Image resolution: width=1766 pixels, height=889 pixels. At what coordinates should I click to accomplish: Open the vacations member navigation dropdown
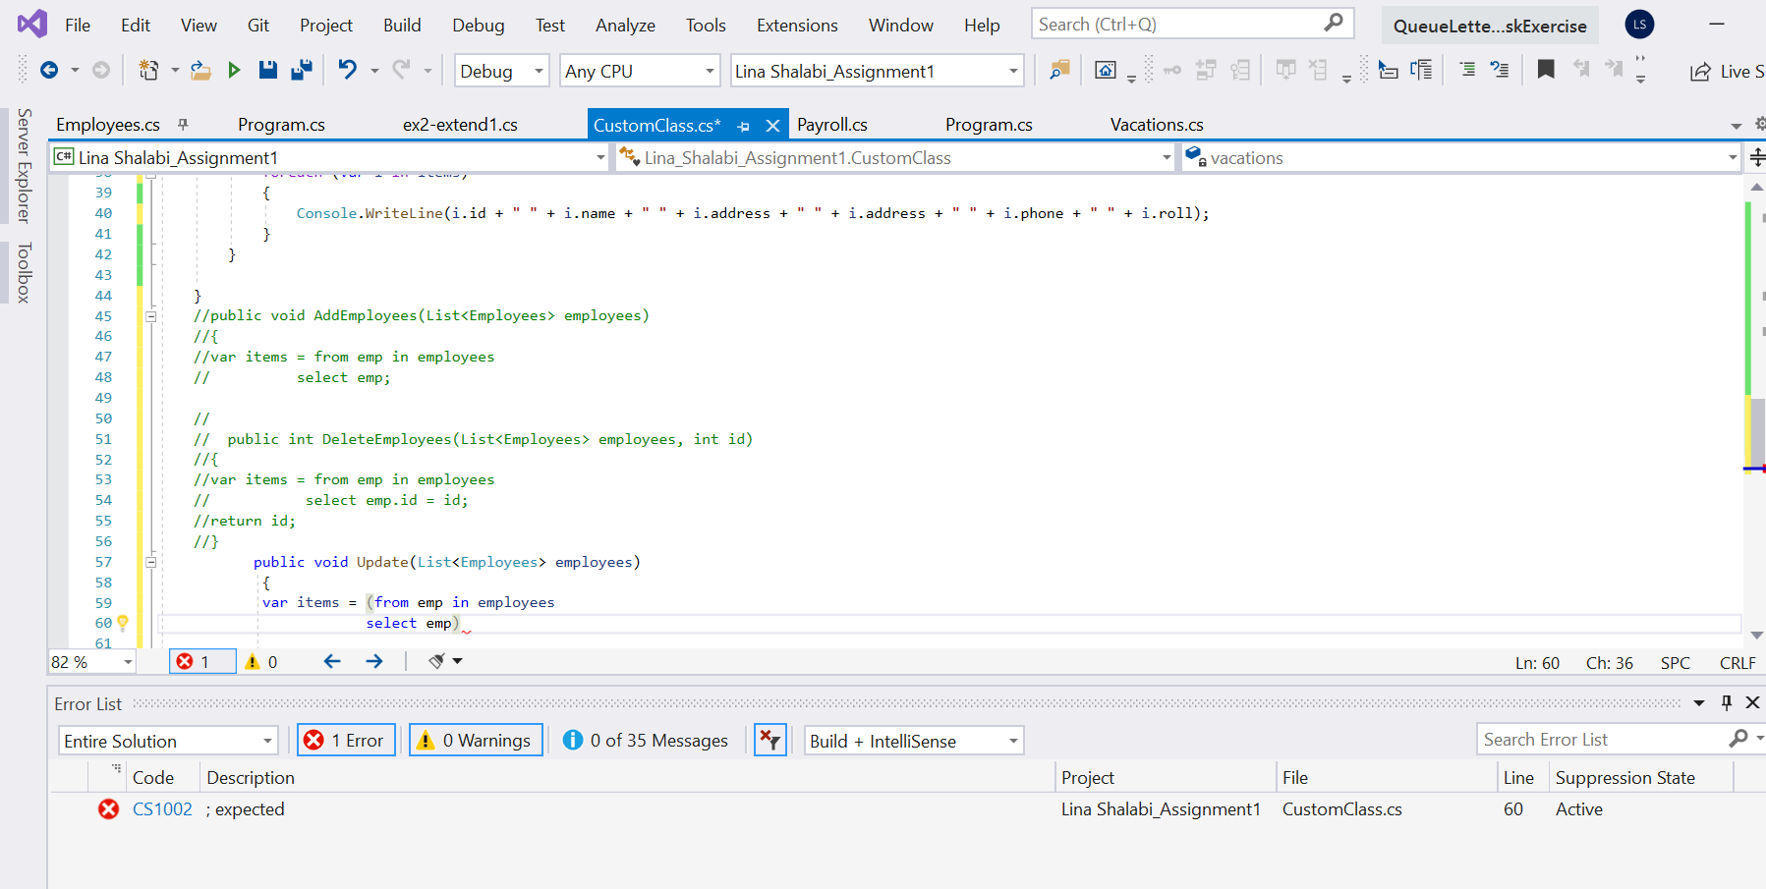pyautogui.click(x=1461, y=157)
